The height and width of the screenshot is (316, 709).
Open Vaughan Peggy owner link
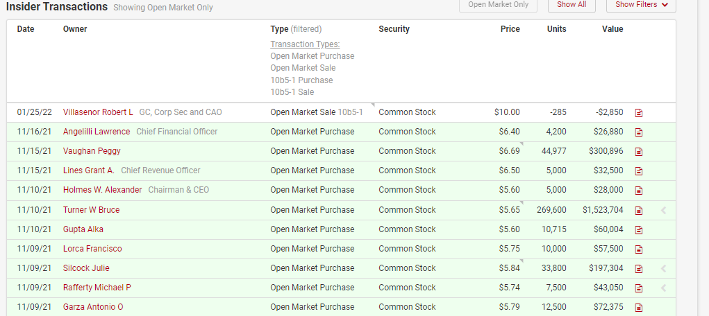[92, 151]
